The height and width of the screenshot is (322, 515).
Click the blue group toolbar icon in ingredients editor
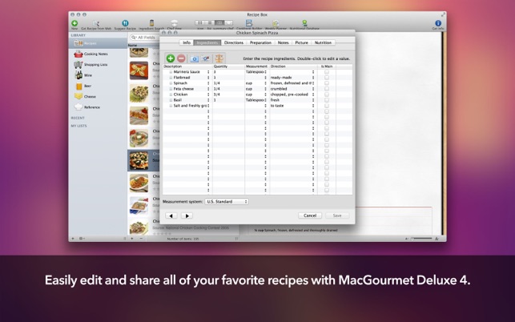click(x=195, y=58)
